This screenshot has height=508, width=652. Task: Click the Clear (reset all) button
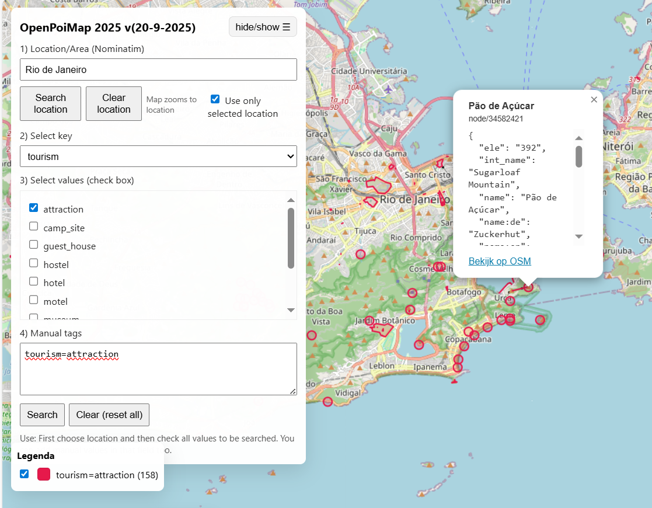coord(109,415)
